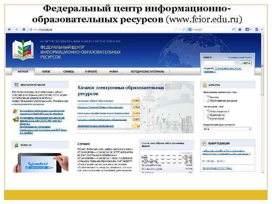Open the address bar history dropdown arrow
The image size is (272, 204).
click(180, 29)
